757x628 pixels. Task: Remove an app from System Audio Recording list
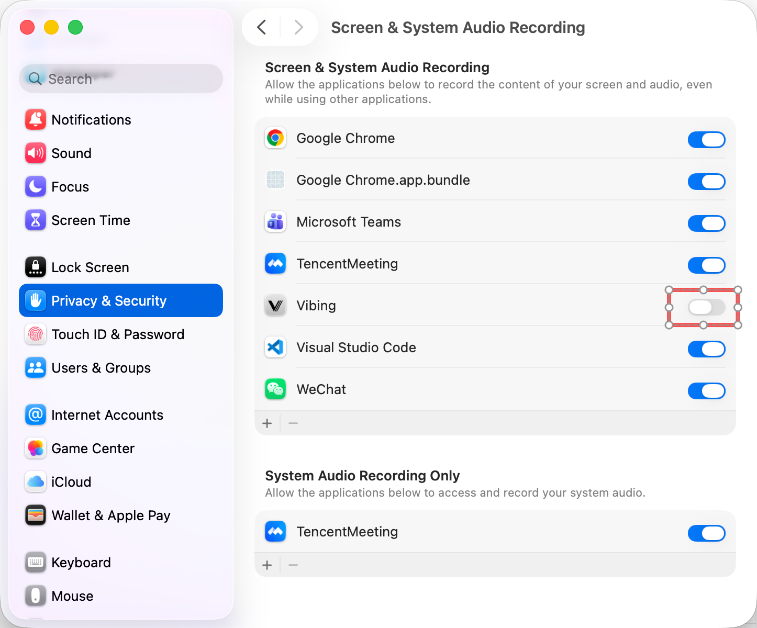tap(293, 565)
